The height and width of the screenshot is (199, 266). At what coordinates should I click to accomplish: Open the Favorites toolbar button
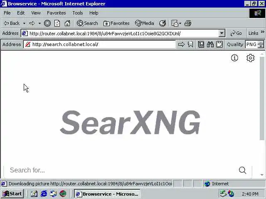[116, 23]
